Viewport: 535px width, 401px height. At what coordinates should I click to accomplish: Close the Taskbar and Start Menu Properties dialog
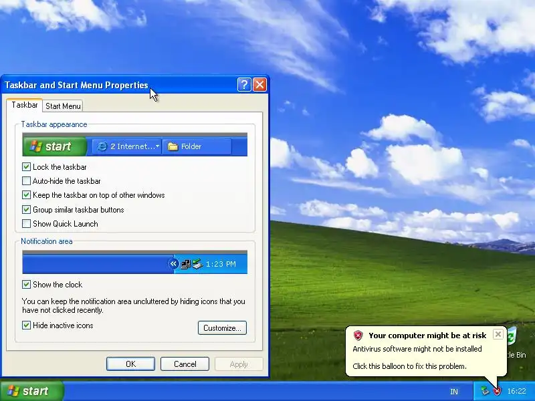(259, 85)
